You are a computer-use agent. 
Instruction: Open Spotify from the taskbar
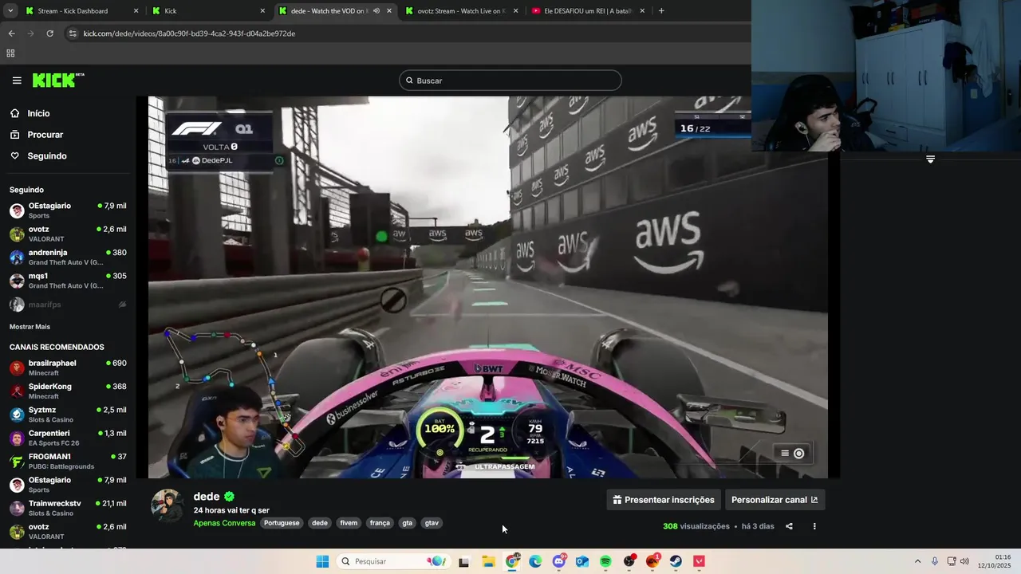(605, 561)
